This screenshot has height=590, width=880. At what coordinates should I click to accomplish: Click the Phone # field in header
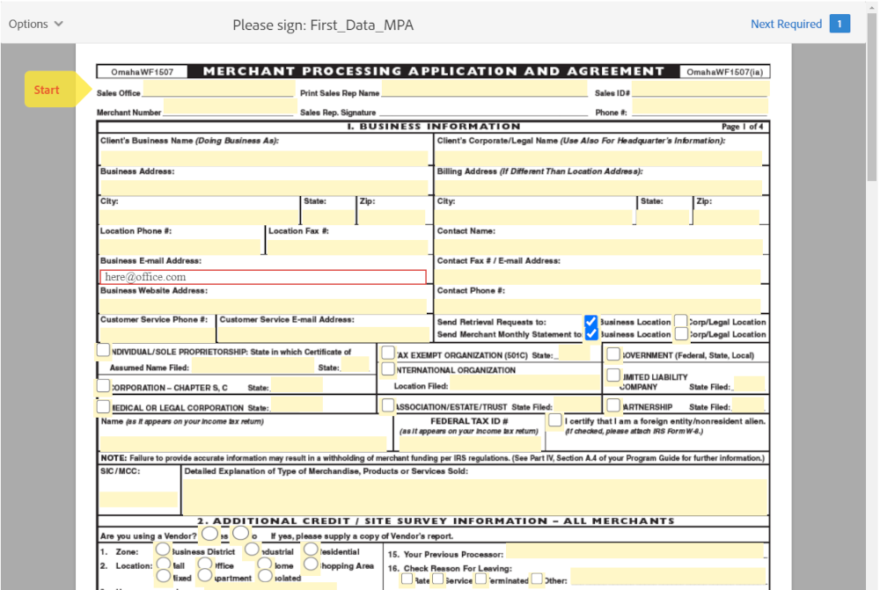point(700,106)
